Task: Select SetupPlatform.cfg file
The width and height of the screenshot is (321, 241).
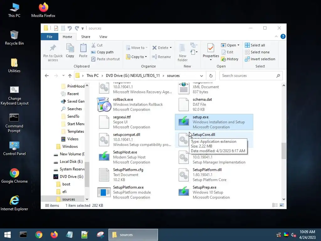Action: point(134,175)
